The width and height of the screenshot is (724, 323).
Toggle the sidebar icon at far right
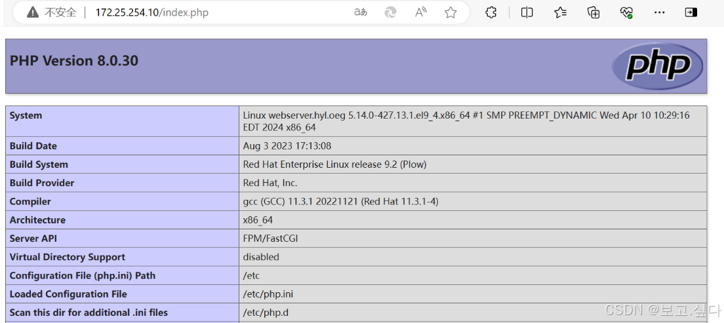tap(691, 12)
